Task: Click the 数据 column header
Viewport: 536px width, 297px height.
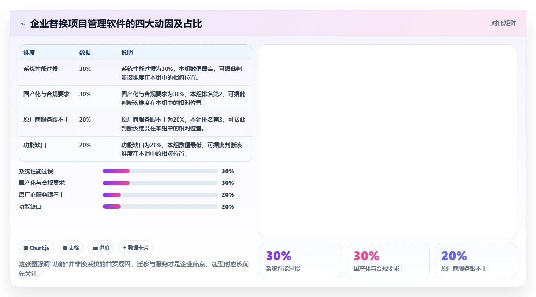Action: (85, 53)
